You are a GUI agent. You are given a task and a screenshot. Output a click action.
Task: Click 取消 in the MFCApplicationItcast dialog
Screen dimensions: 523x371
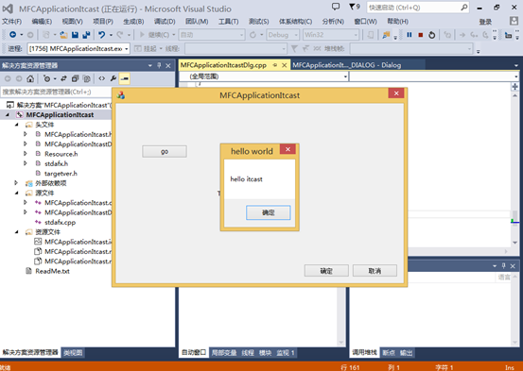[x=375, y=271]
